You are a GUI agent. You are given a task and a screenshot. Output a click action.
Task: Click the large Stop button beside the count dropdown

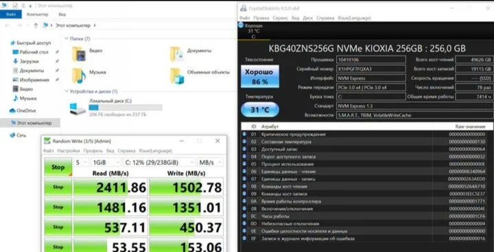tap(58, 167)
